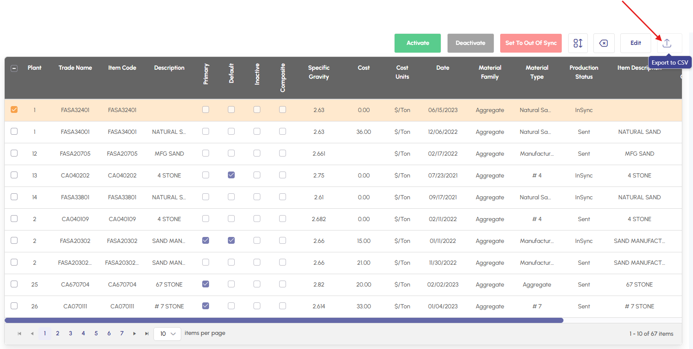Go to next page arrow icon
This screenshot has height=349, width=693.
click(134, 334)
